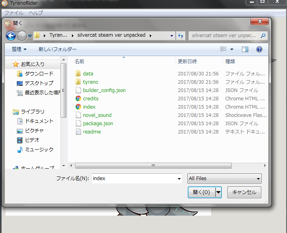The image size is (287, 233).
Task: Open the 整理 organize menu
Action: click(x=19, y=49)
